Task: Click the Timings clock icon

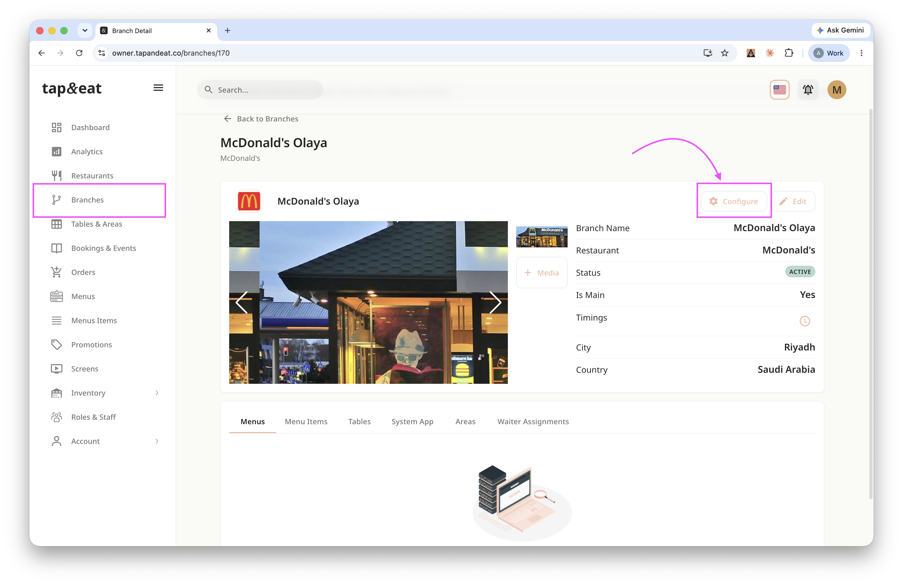Action: click(x=804, y=321)
